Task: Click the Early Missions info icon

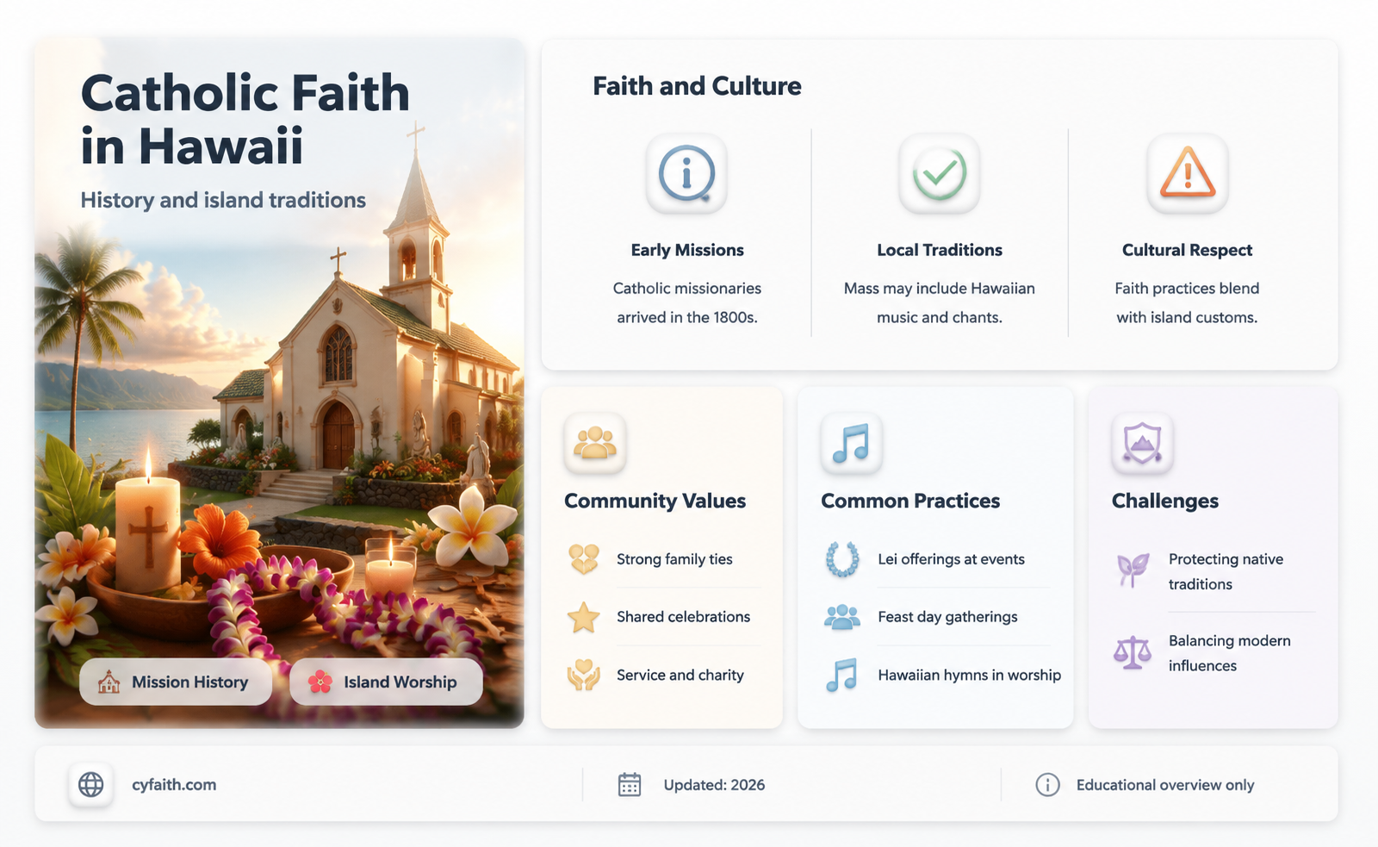Action: [686, 173]
